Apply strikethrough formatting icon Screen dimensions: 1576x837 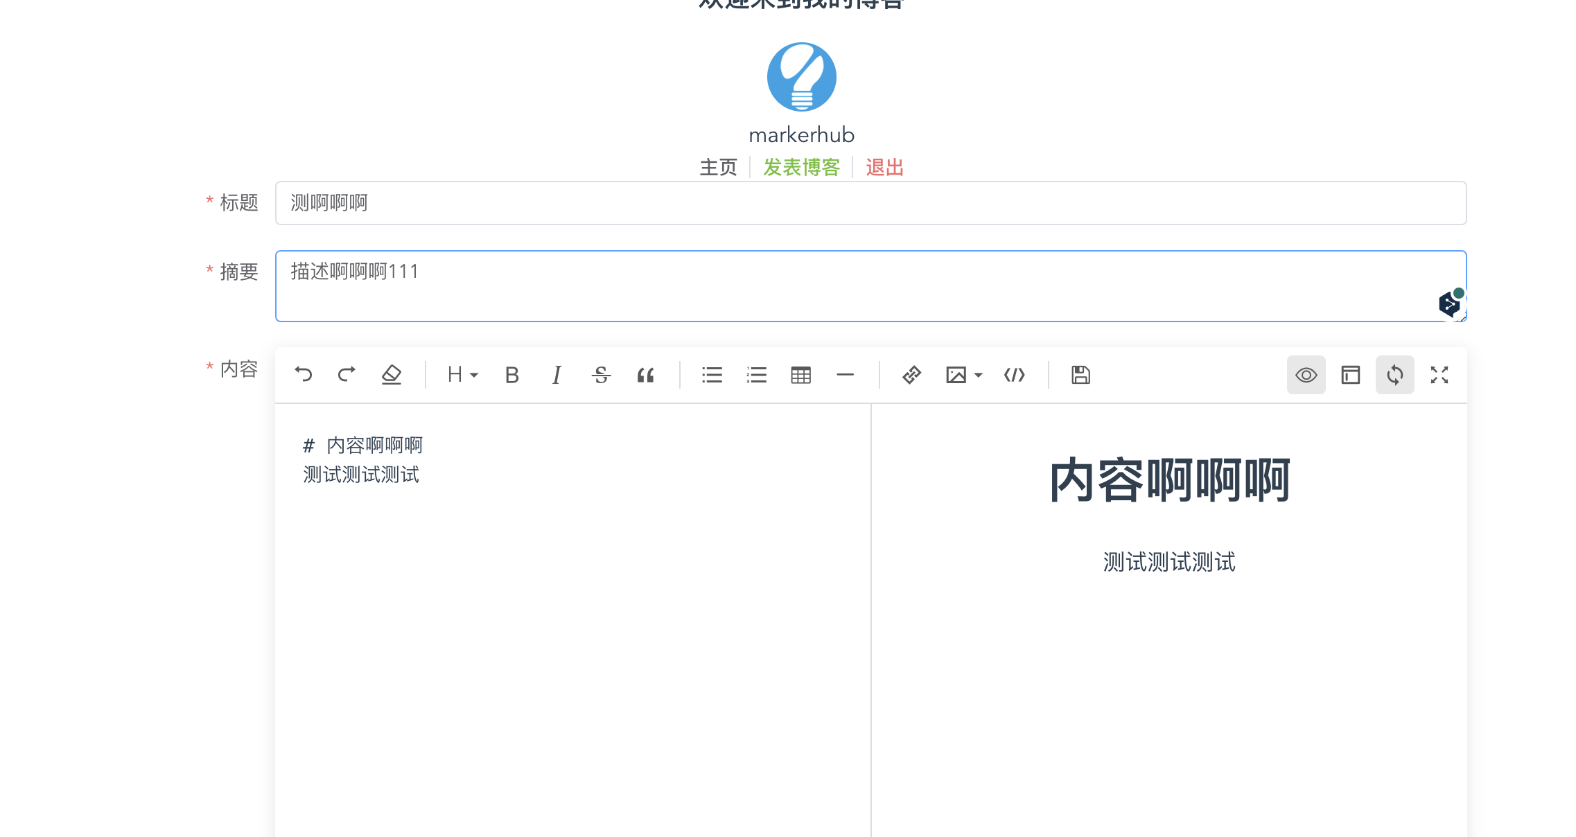(x=601, y=375)
